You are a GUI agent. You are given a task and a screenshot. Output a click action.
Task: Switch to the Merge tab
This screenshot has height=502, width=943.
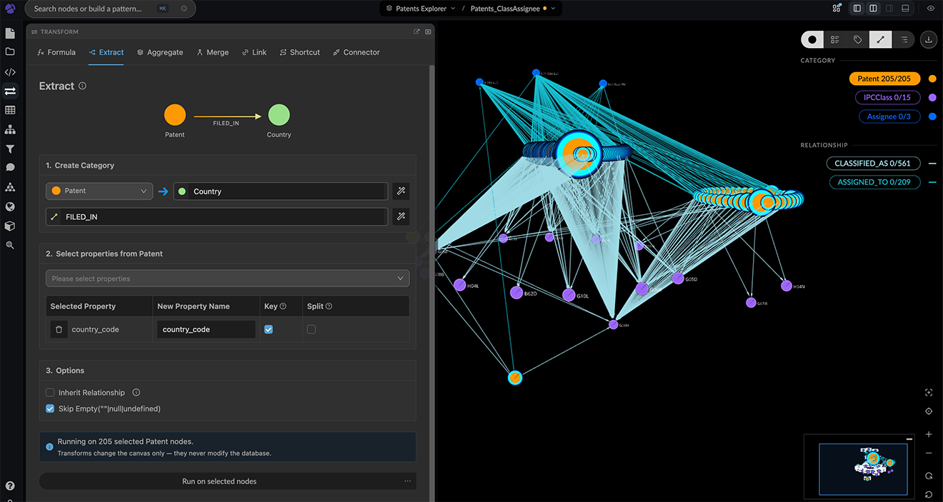212,52
